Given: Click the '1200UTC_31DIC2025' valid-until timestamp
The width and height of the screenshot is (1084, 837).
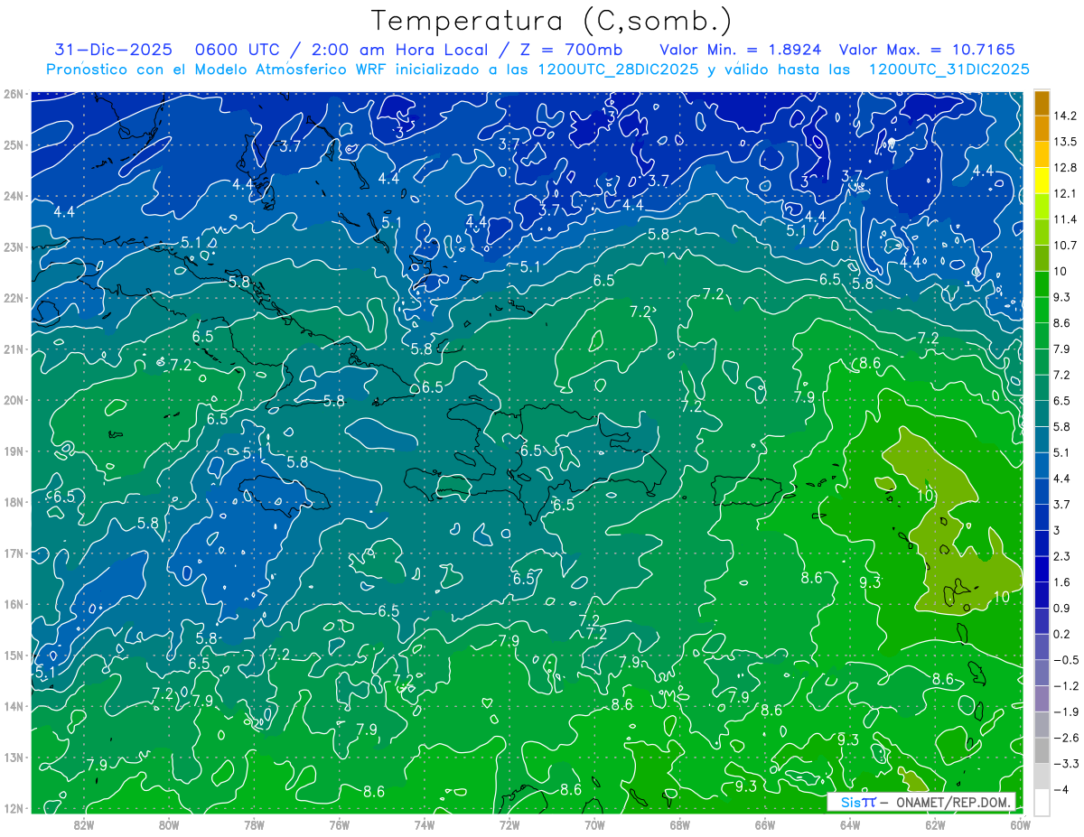Looking at the screenshot, I should [948, 70].
